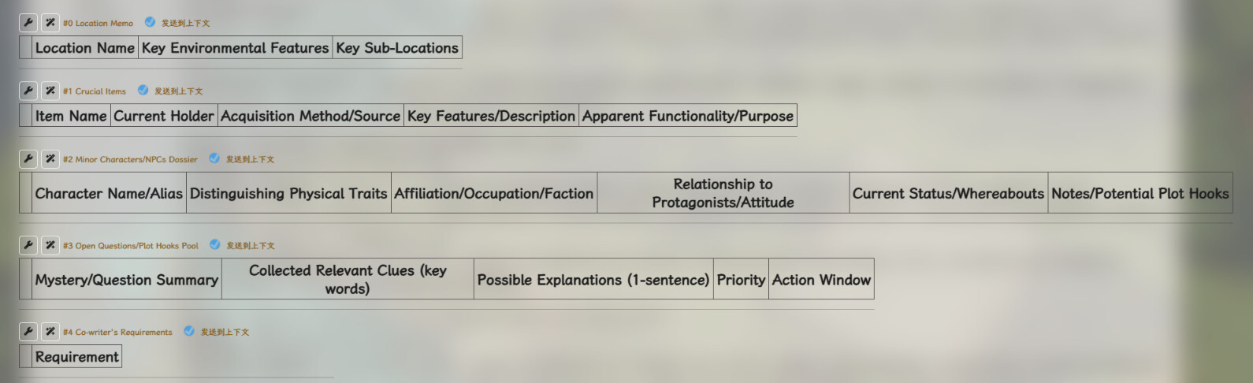This screenshot has width=1253, height=383.
Task: Click the "#3 Open Questions/Plot Hooks Pool" title
Action: 131,246
